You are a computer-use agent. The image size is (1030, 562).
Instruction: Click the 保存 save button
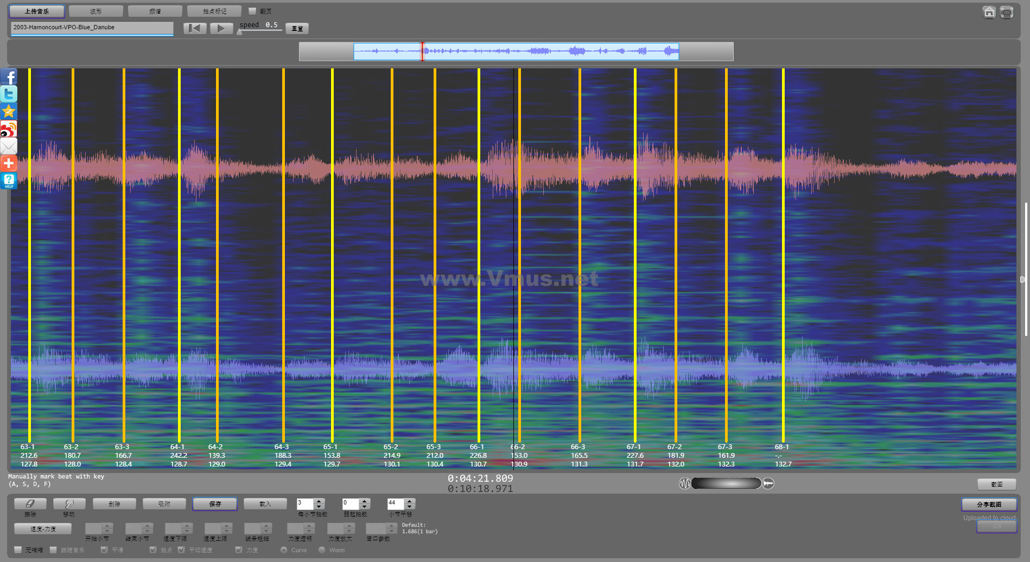click(215, 504)
